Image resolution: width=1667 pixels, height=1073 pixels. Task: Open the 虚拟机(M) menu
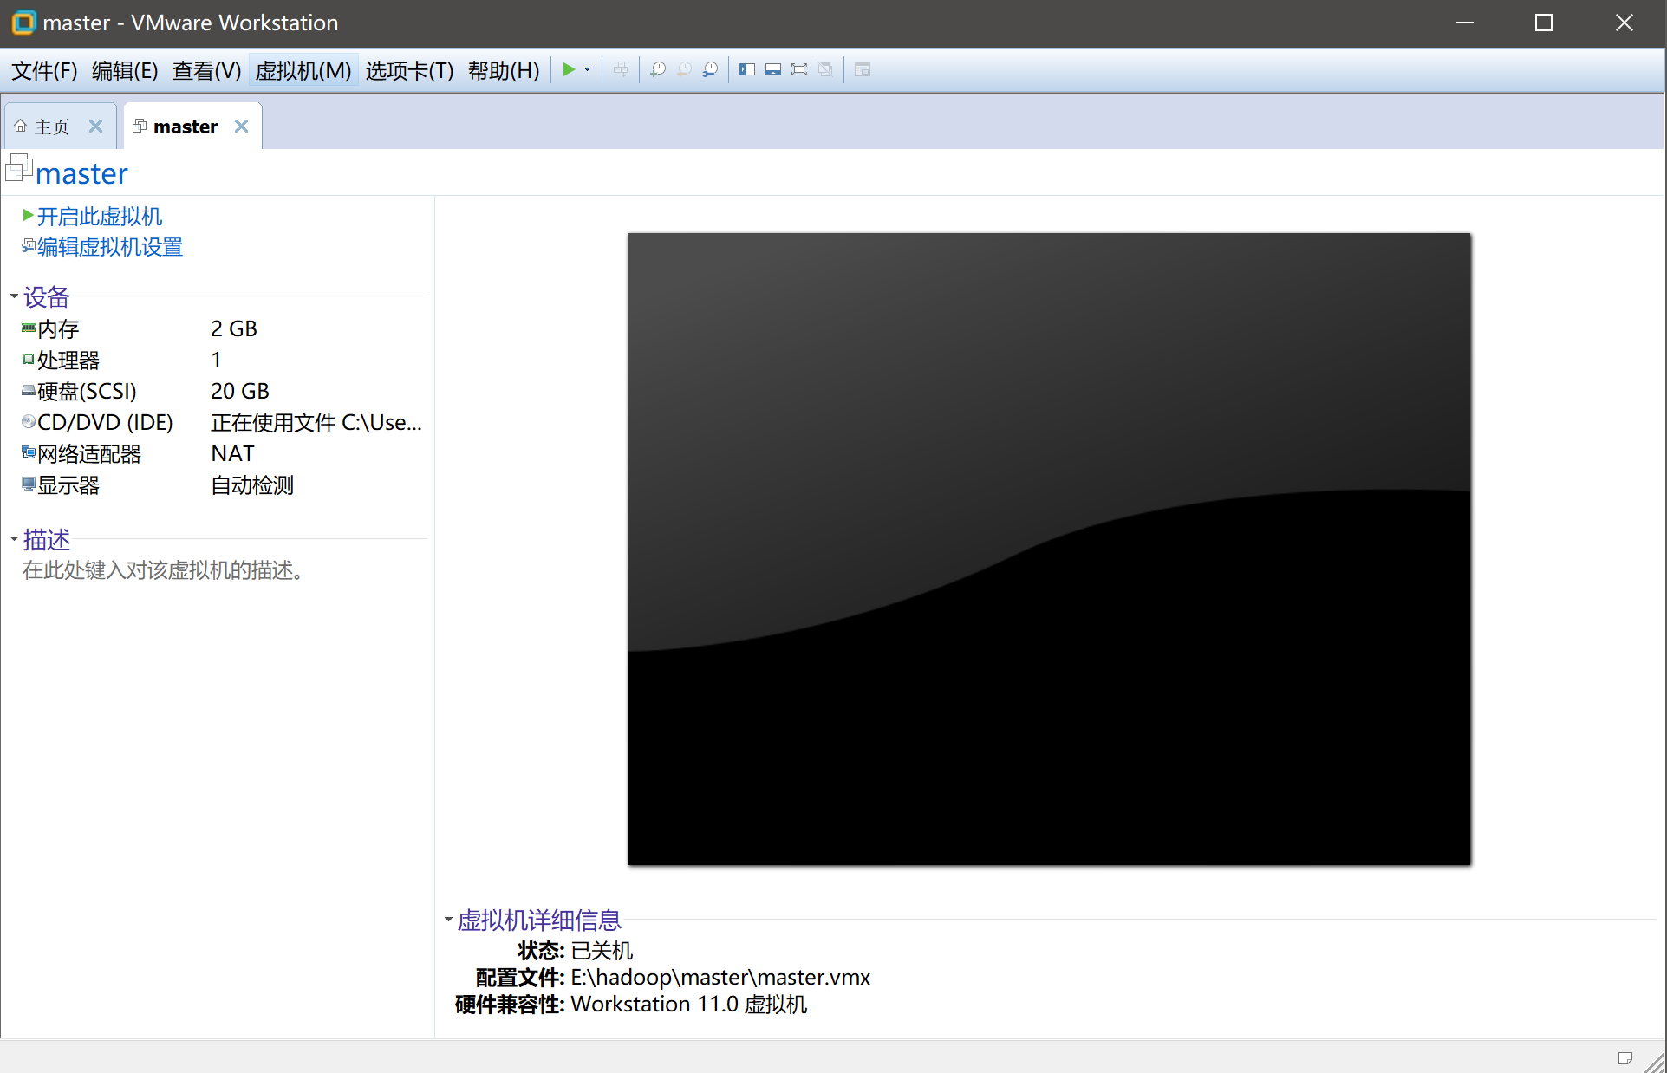[303, 70]
